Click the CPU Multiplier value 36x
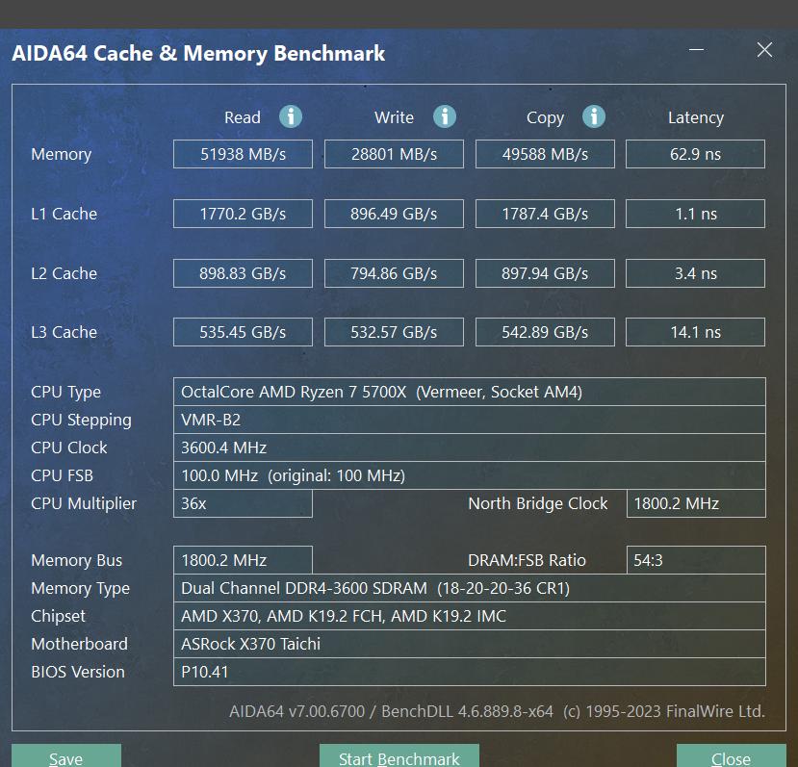This screenshot has height=767, width=798. 243,504
